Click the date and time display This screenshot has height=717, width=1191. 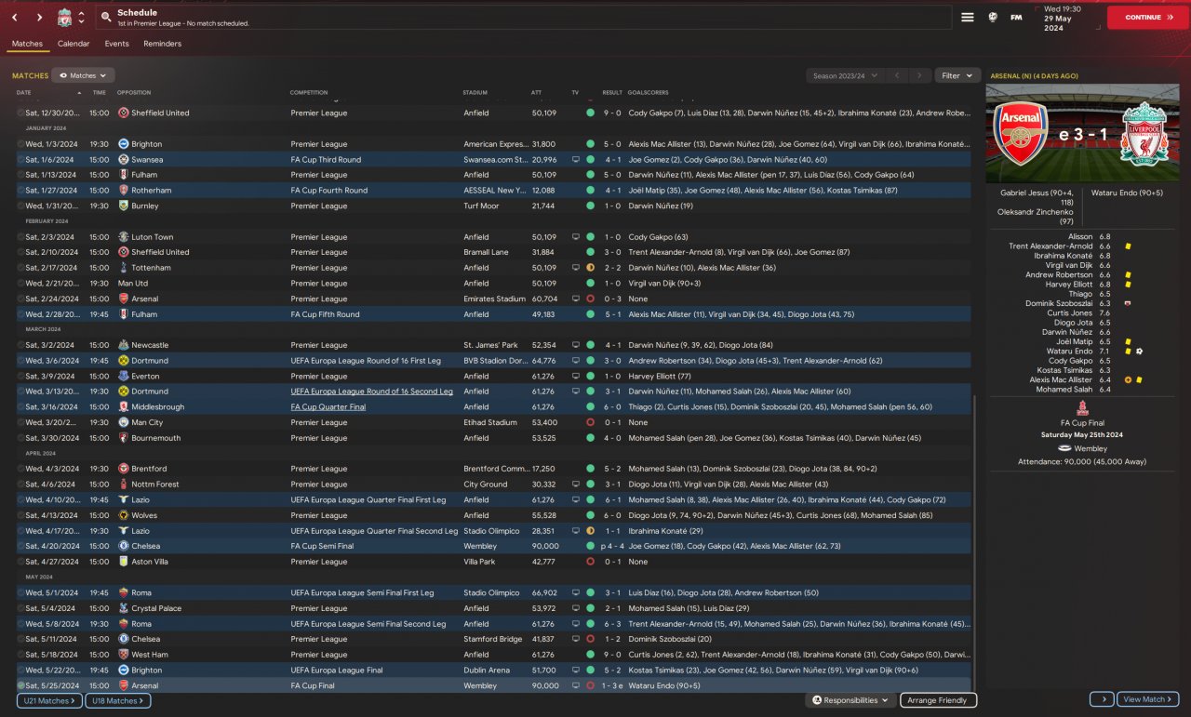(x=1066, y=18)
